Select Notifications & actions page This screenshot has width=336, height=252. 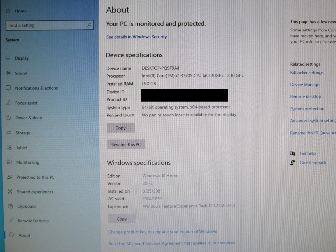click(36, 88)
